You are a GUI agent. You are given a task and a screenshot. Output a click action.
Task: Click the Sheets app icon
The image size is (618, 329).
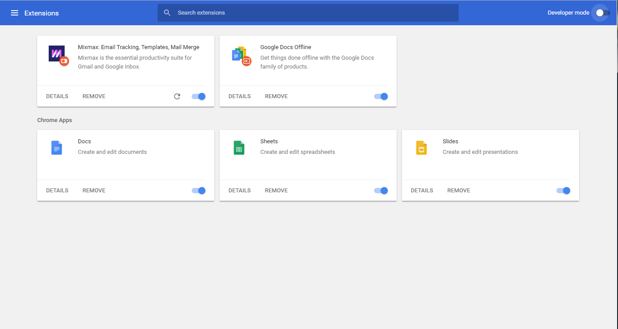(x=239, y=148)
